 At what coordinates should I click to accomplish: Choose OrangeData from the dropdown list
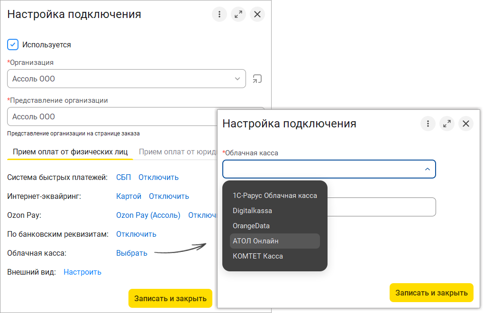click(275, 225)
